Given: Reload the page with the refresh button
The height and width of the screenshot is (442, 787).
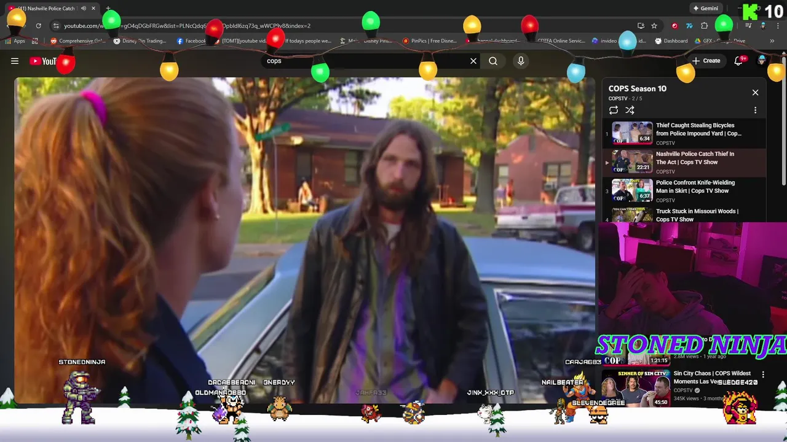Looking at the screenshot, I should click(x=38, y=26).
